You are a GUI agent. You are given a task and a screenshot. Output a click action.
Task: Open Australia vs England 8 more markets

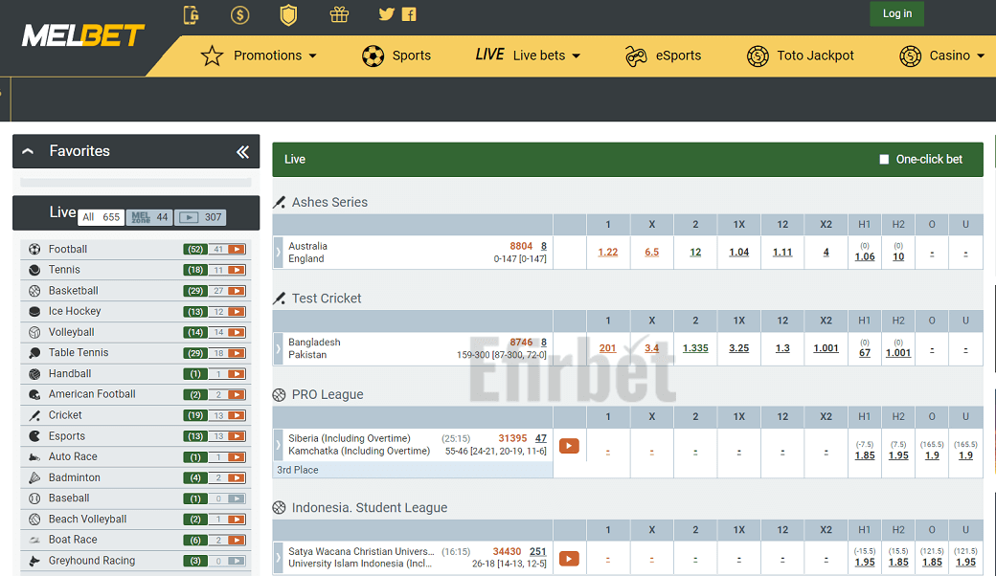(544, 246)
